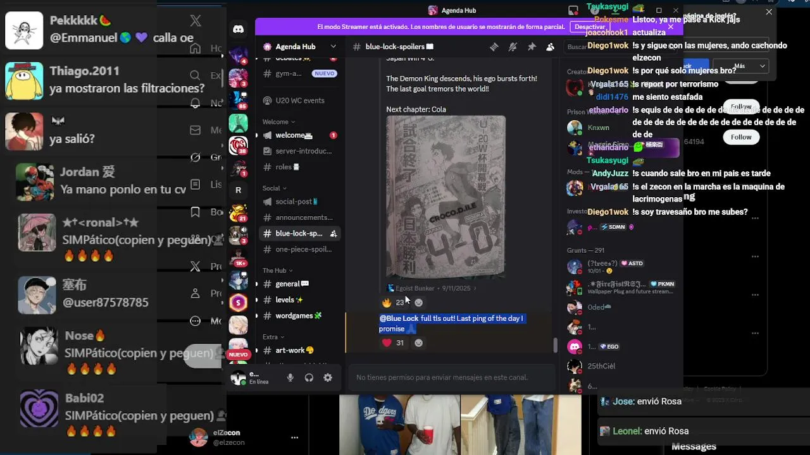Open notification settings bell in channel header

click(513, 47)
